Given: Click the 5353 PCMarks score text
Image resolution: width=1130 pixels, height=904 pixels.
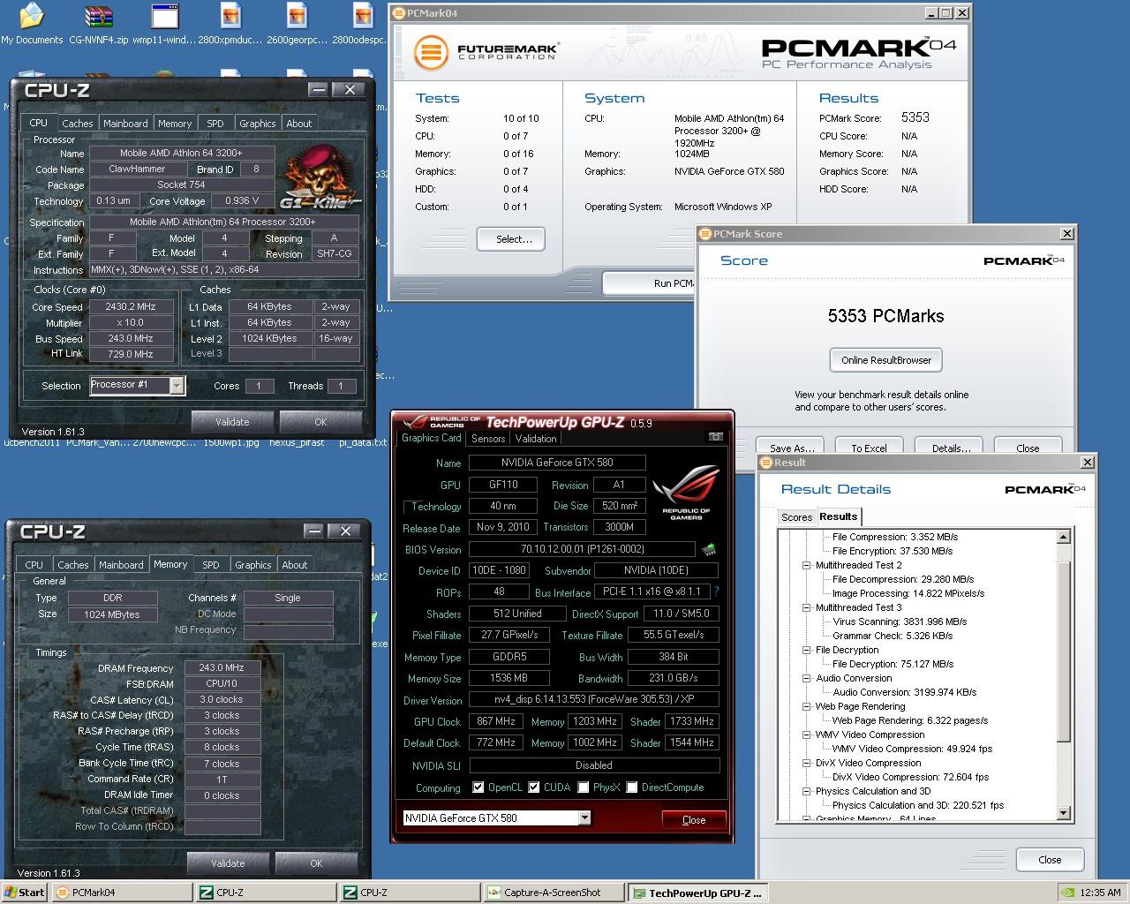Looking at the screenshot, I should click(885, 316).
